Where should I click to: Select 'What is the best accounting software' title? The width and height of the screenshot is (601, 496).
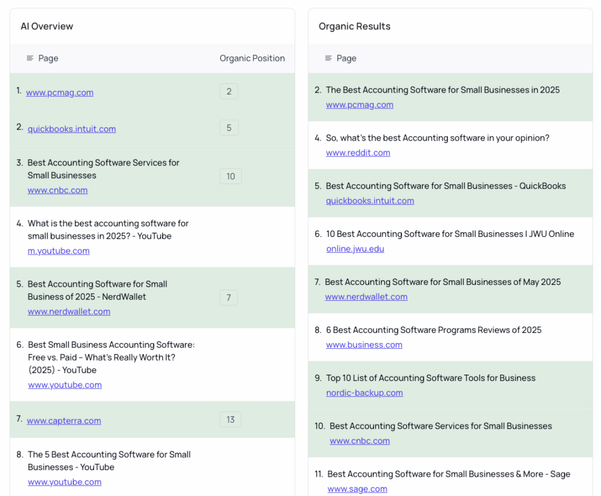coord(108,229)
